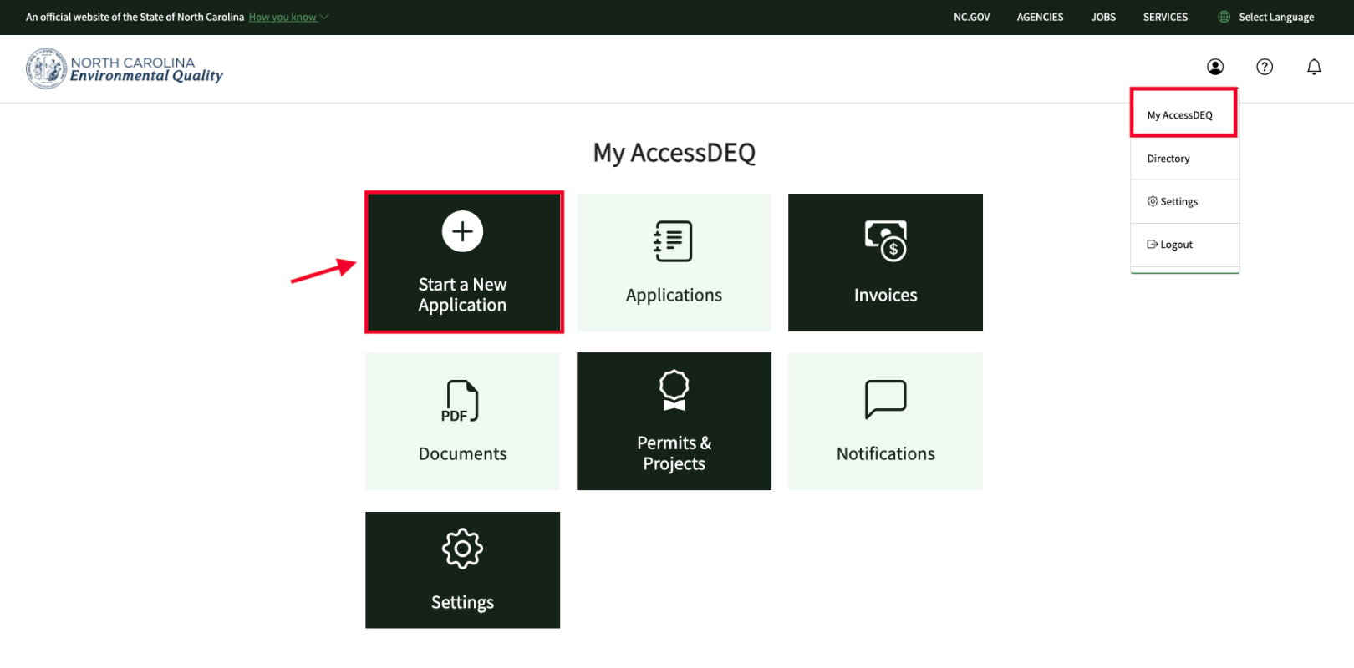Open the Documents PDF tile
Screen dimensions: 1354x668
tap(462, 421)
